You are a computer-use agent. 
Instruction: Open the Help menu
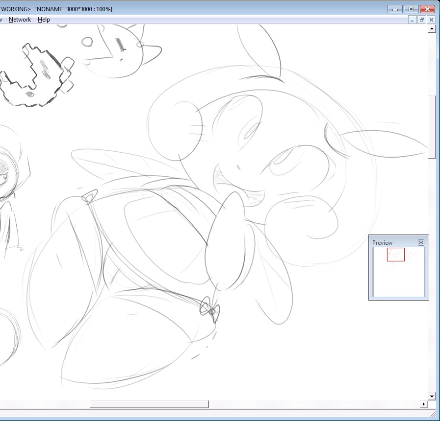pos(44,20)
